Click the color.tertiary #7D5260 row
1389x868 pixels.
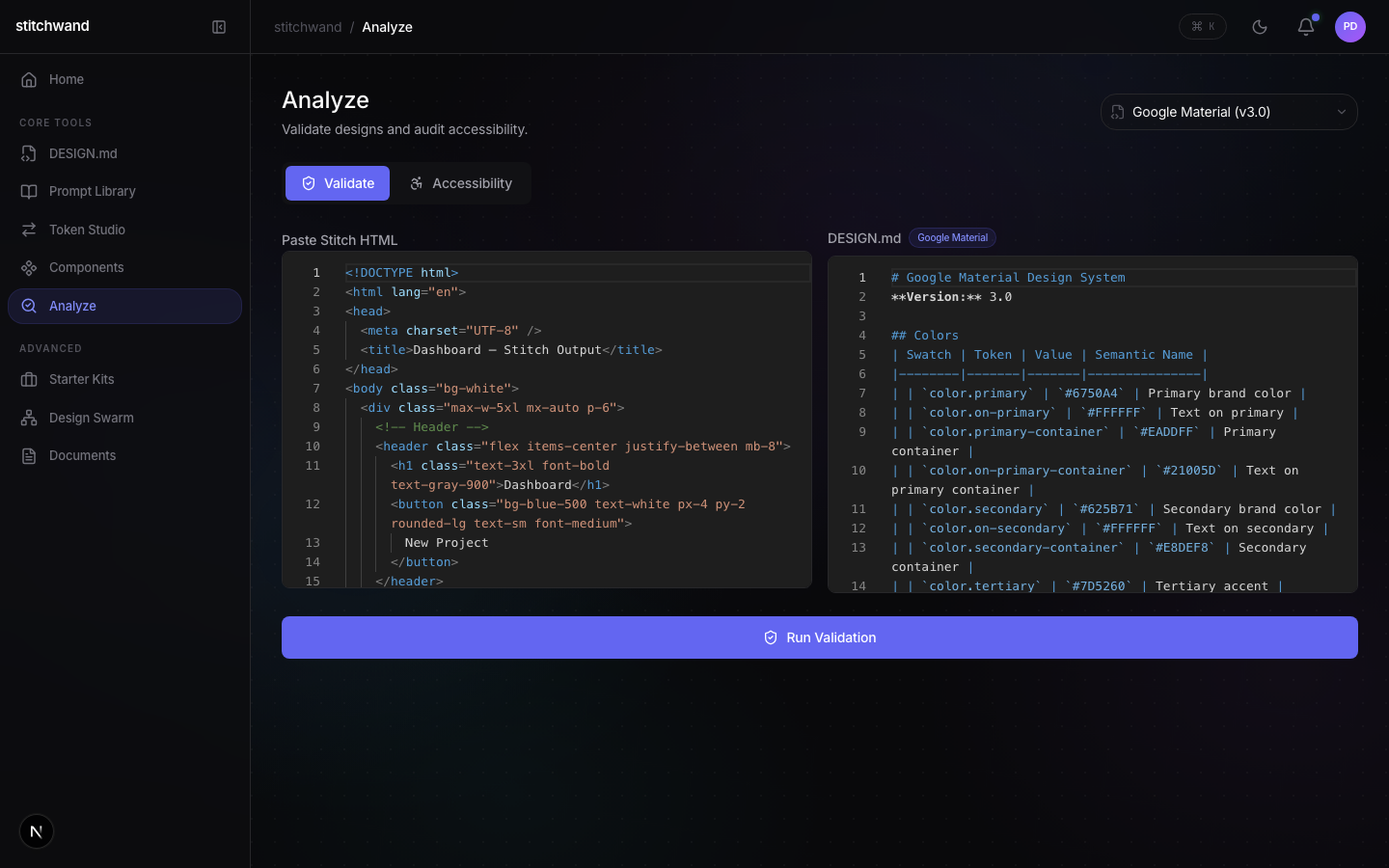pyautogui.click(x=1087, y=586)
